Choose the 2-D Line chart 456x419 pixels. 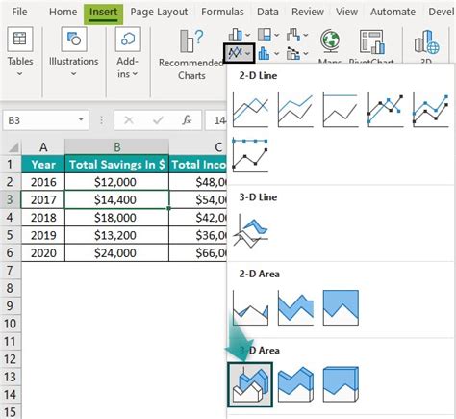click(250, 110)
